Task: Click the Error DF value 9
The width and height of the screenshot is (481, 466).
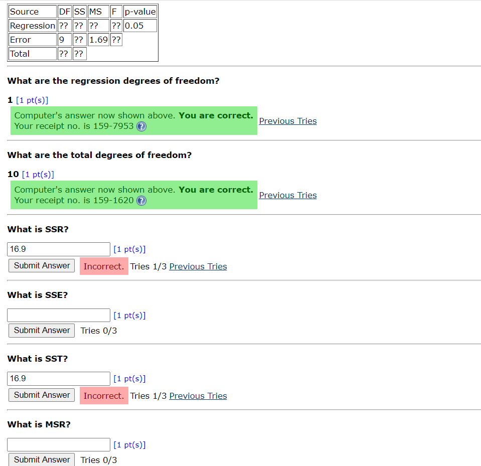Action: coord(64,40)
